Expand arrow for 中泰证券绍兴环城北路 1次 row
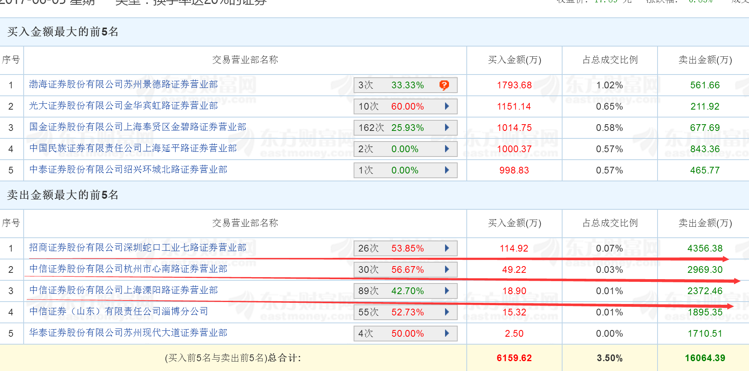The image size is (749, 371). click(x=447, y=170)
